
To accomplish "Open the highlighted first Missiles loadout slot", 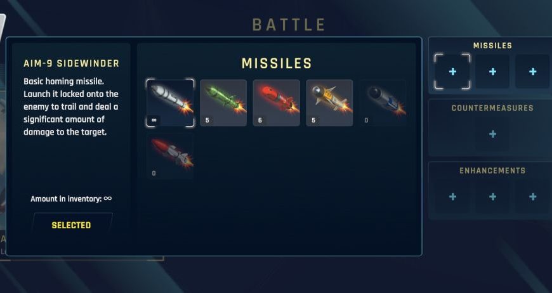I will pos(452,72).
